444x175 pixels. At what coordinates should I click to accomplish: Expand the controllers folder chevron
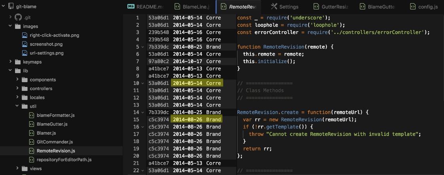(x=17, y=88)
